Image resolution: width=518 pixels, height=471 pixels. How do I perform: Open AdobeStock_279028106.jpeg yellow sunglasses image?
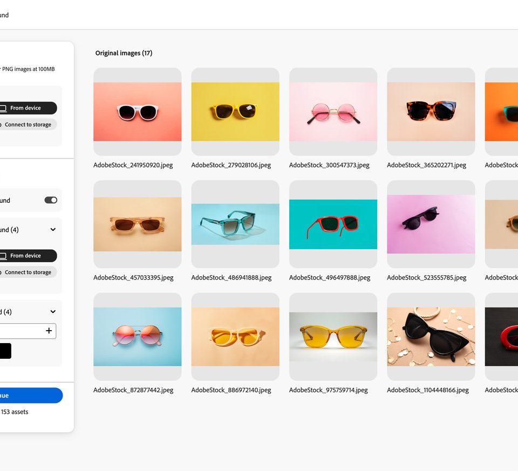(x=235, y=112)
